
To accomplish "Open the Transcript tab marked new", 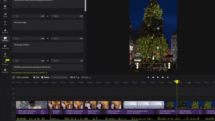I will [5, 63].
